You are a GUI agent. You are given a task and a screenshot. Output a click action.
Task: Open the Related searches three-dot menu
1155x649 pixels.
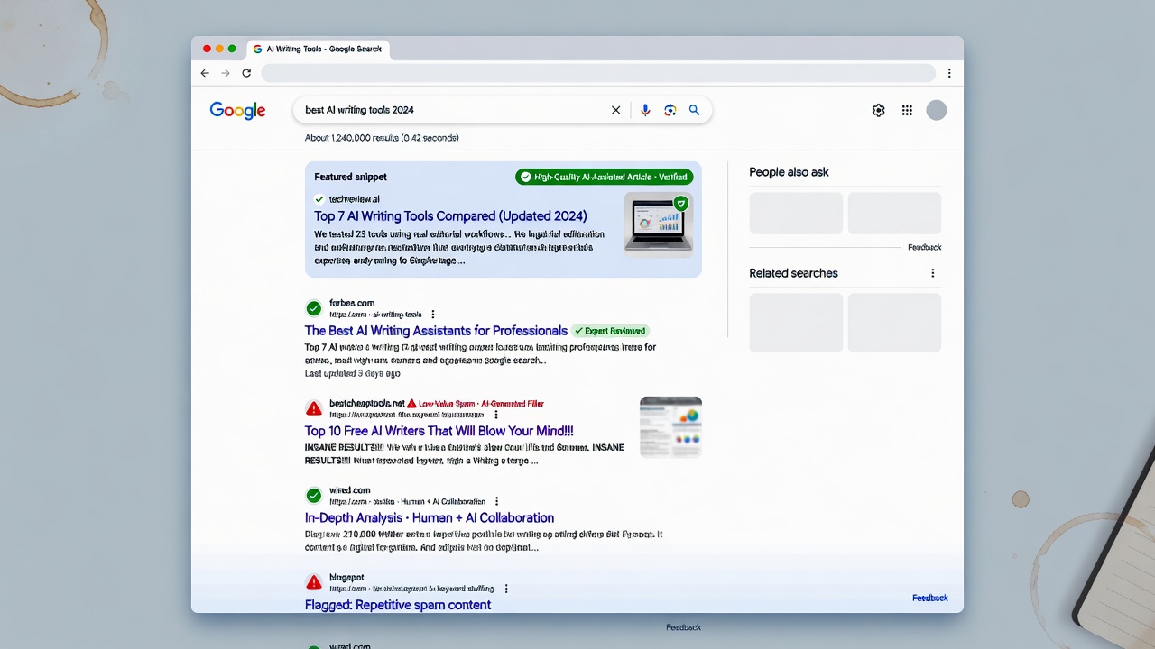click(x=933, y=273)
